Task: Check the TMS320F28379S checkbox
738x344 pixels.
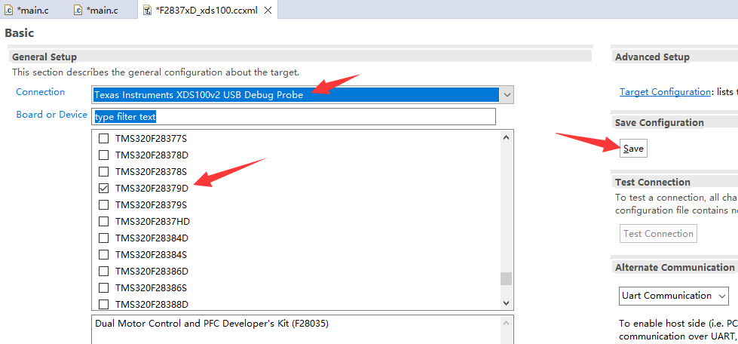Action: [103, 205]
